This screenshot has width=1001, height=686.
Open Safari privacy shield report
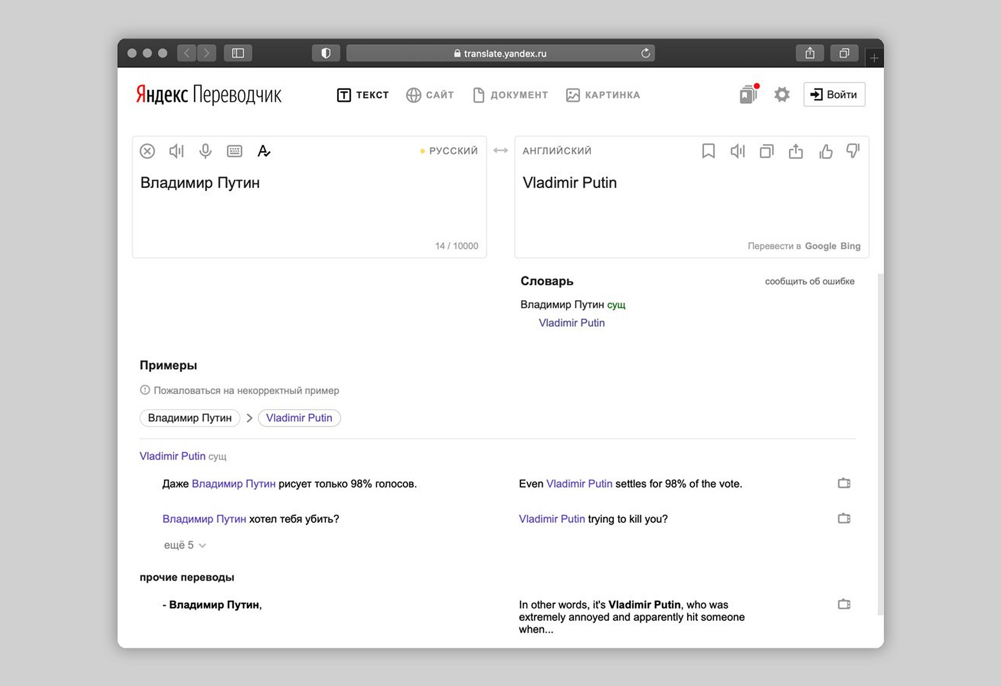tap(326, 53)
